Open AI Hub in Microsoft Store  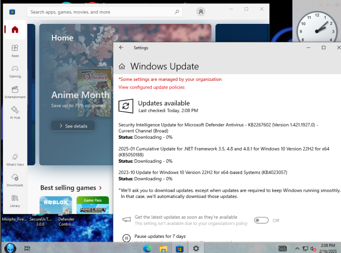tap(15, 113)
